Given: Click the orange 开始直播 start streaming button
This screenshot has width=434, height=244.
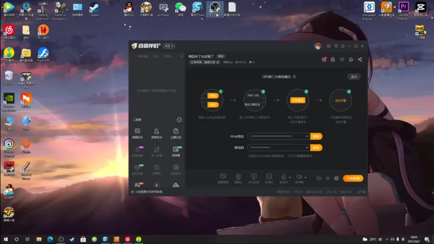Looking at the screenshot, I should coord(353,178).
